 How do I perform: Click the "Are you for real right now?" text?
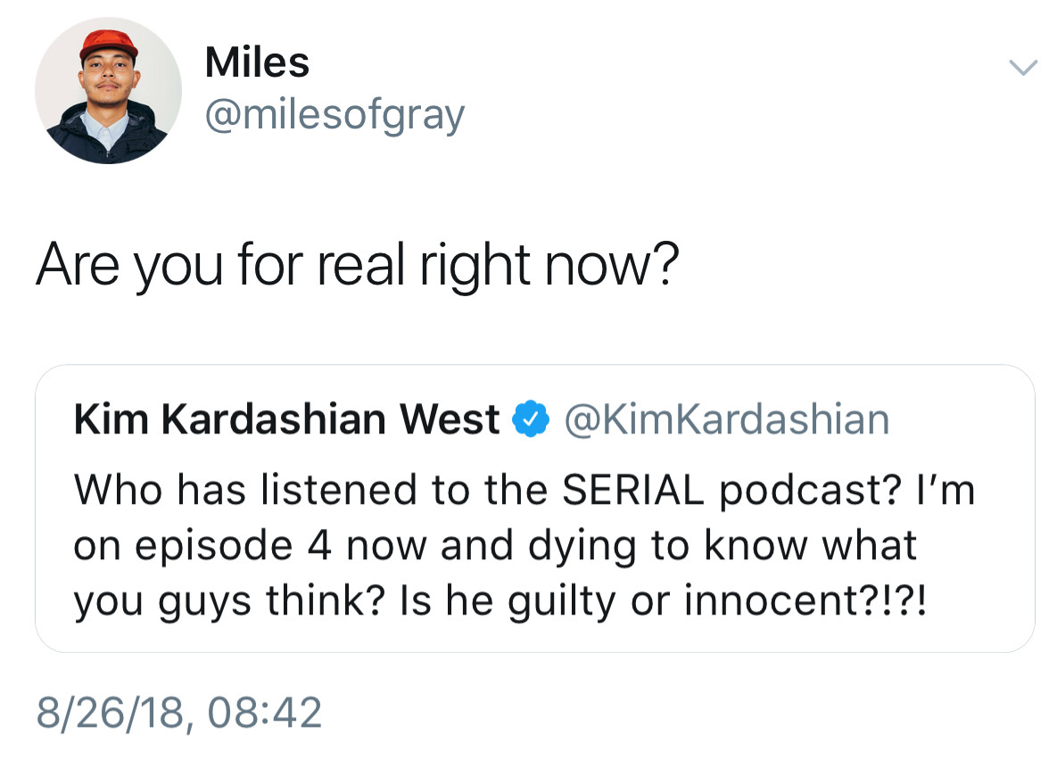357,264
